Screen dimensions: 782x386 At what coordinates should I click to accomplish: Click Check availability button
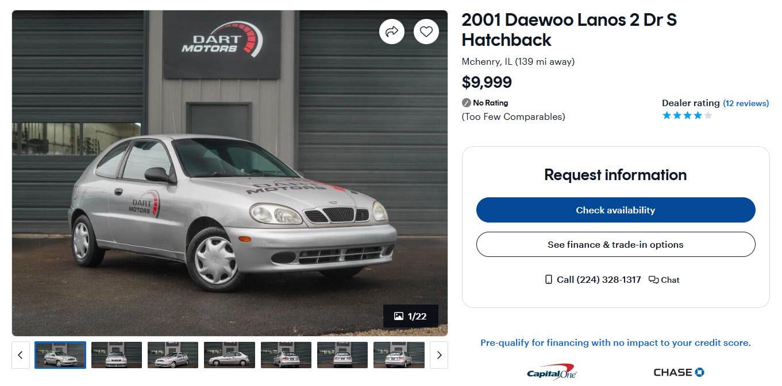coord(615,210)
